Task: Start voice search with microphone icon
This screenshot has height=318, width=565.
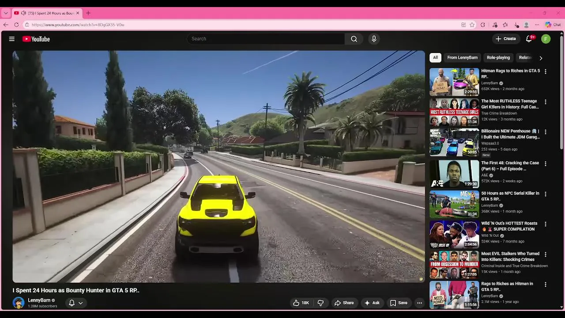Action: coord(374,39)
